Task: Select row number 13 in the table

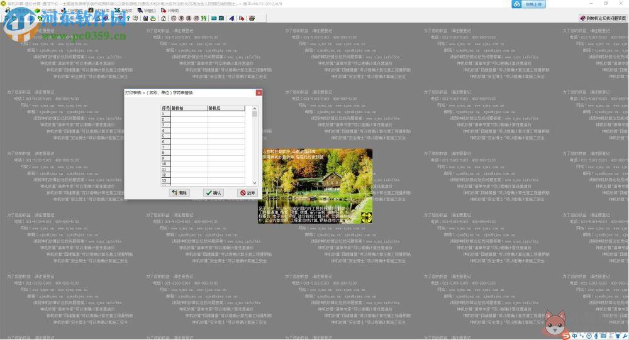Action: pos(165,181)
